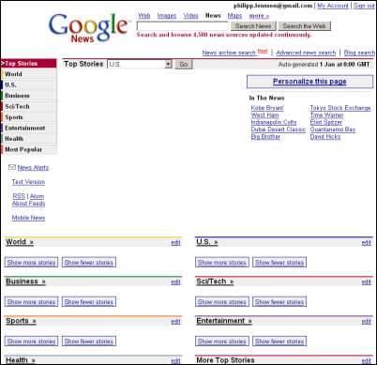Open News archive search link
The image size is (377, 365).
click(229, 53)
